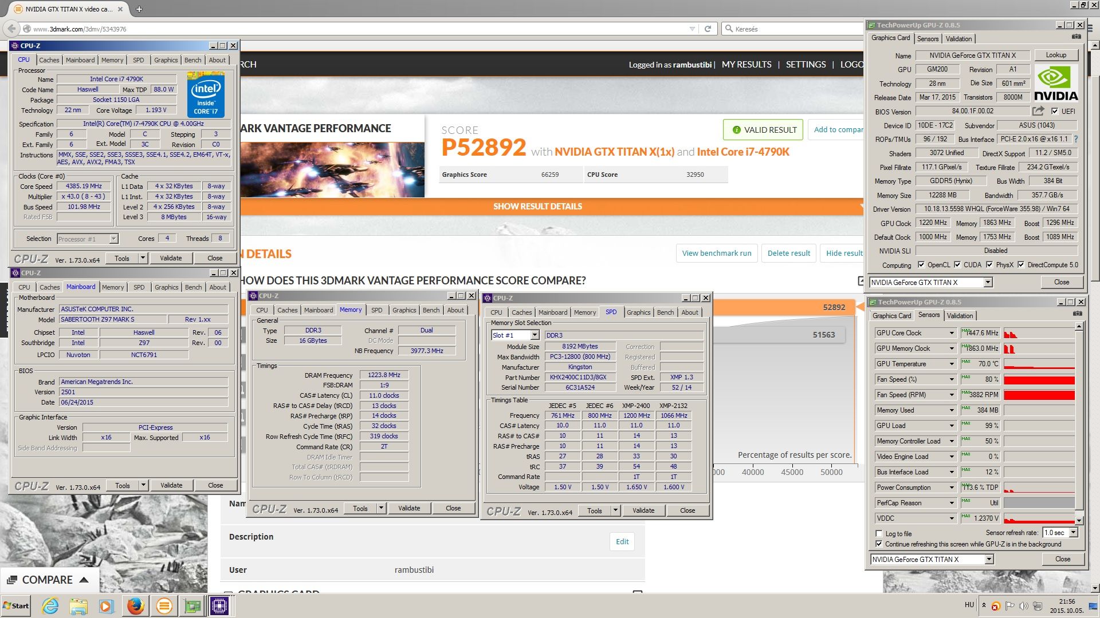The width and height of the screenshot is (1100, 618).
Task: Click the camera screenshot icon in GPU-Z Graphics Card window
Action: coord(1077,37)
